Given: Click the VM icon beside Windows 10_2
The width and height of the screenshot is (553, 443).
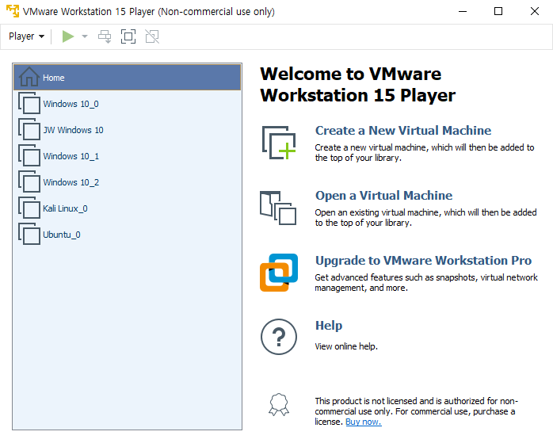Looking at the screenshot, I should (29, 181).
